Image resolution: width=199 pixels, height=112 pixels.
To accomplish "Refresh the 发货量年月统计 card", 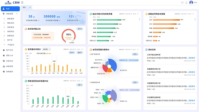I will (x=82, y=49).
